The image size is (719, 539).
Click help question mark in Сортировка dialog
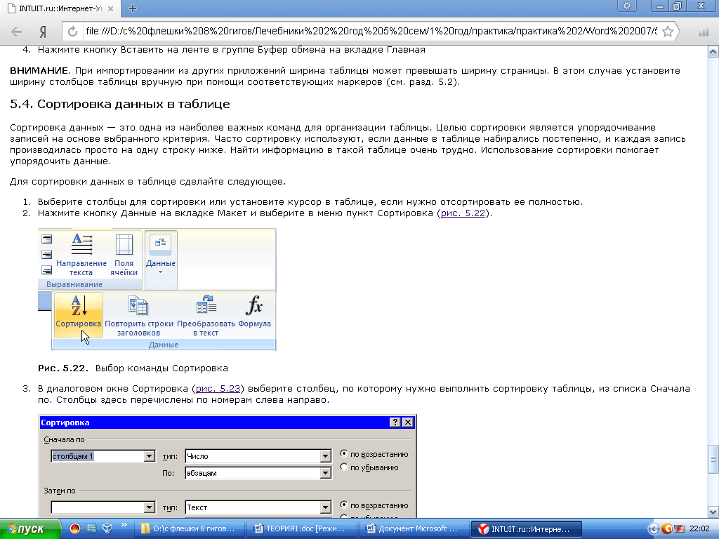coord(395,422)
